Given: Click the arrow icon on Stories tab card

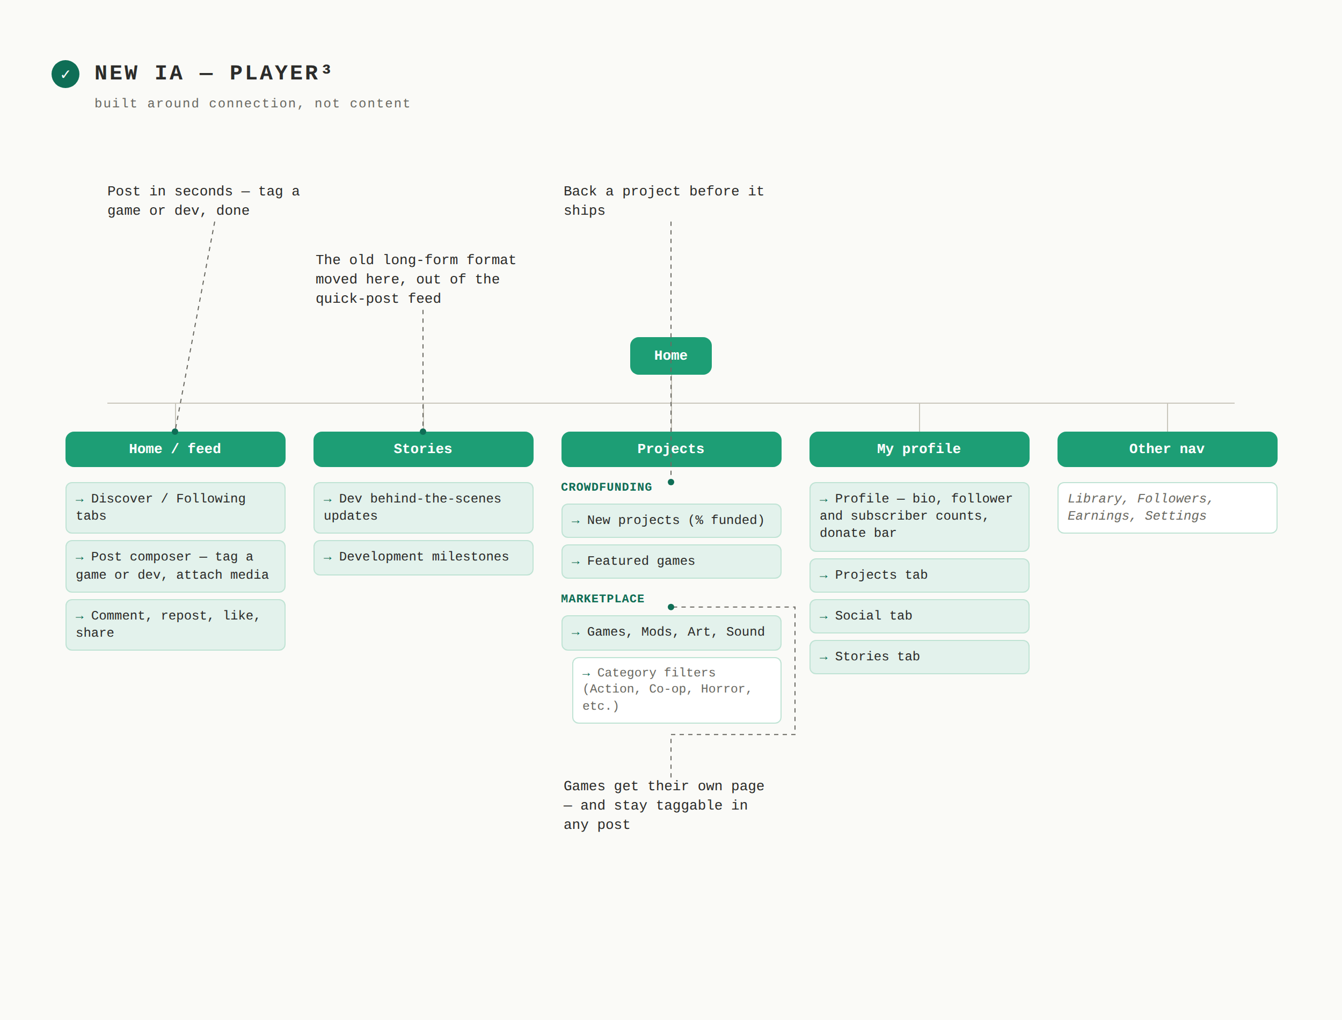Looking at the screenshot, I should [823, 658].
